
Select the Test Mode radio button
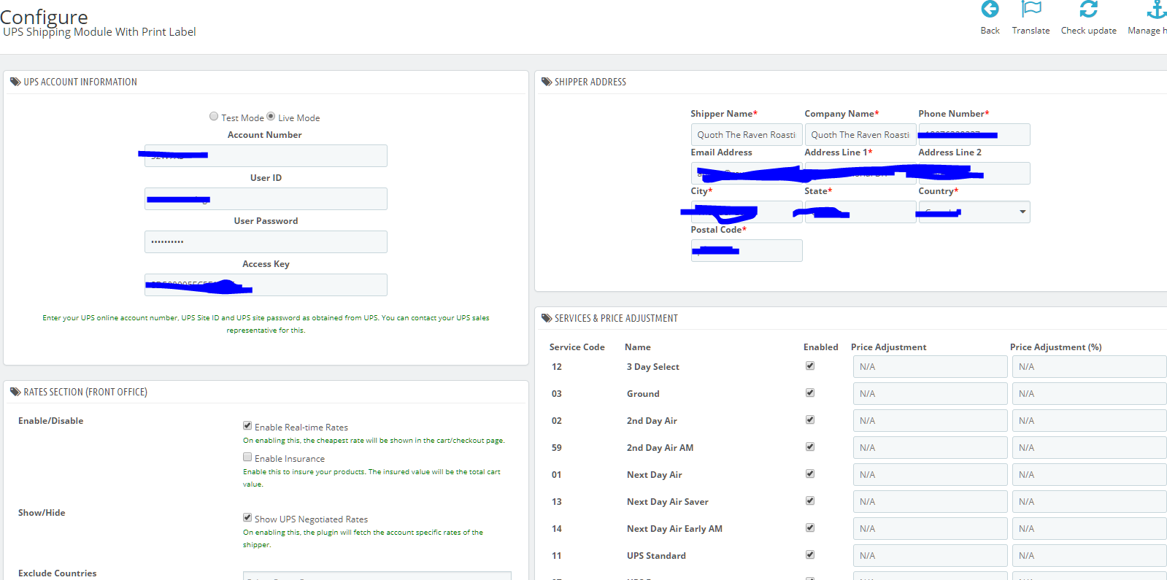(214, 116)
